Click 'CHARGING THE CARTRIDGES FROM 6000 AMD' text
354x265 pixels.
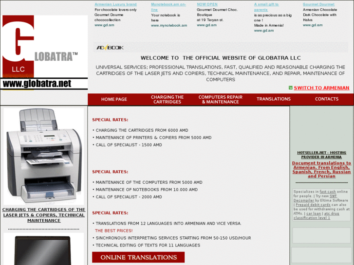tap(142, 130)
